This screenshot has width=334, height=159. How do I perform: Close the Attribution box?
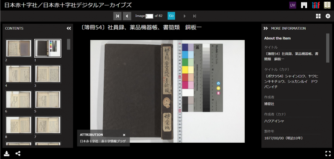tap(124, 135)
